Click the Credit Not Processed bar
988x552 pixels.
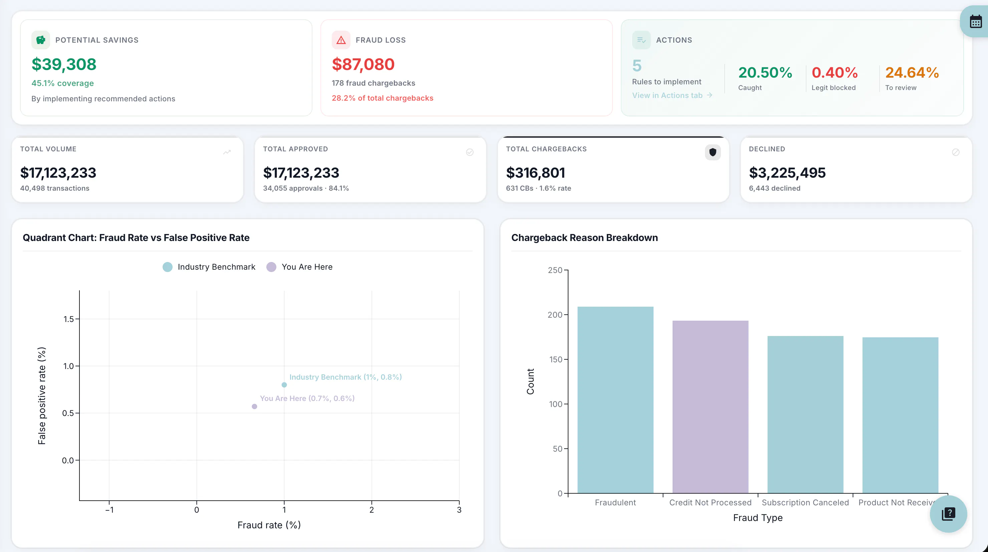point(710,407)
